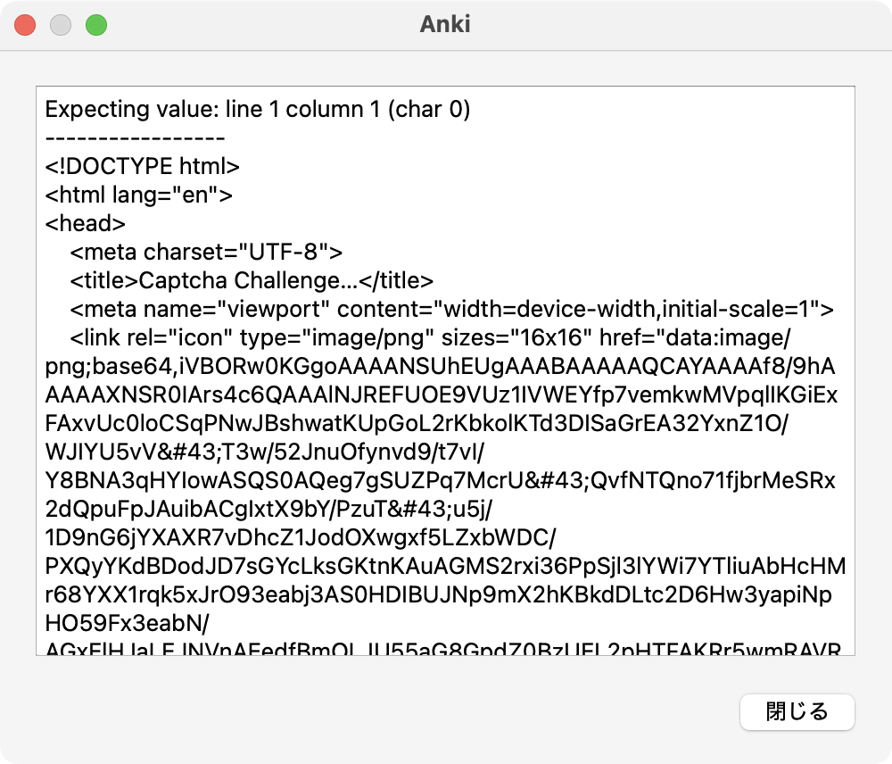
Task: Click the short HO59Fx3eabN/ line
Action: tap(129, 624)
